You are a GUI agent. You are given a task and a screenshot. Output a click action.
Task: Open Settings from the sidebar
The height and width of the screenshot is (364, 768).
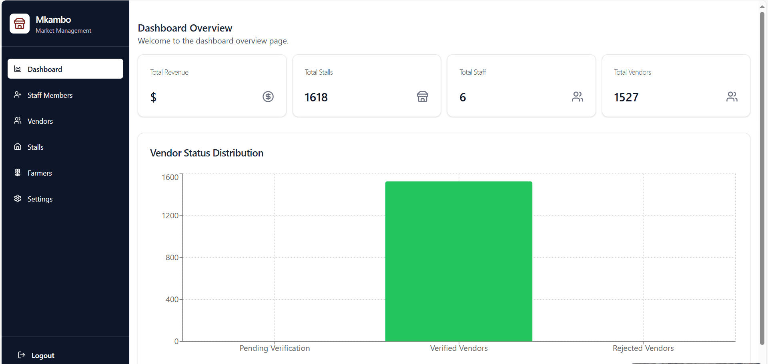(40, 199)
